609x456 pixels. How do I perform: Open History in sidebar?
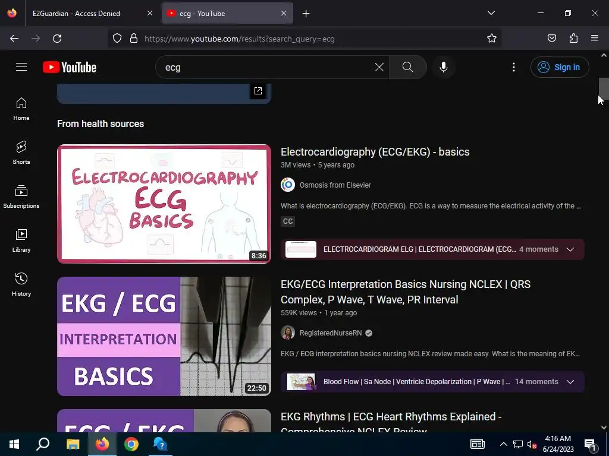[x=21, y=284]
